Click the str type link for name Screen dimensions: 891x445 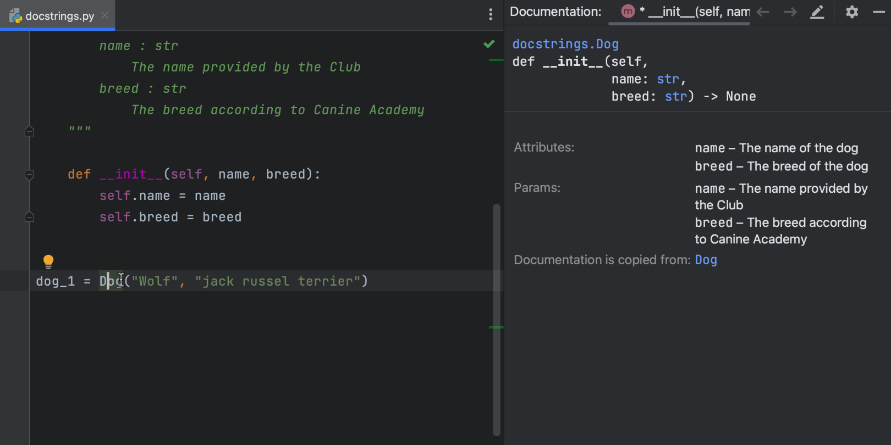[x=668, y=79]
